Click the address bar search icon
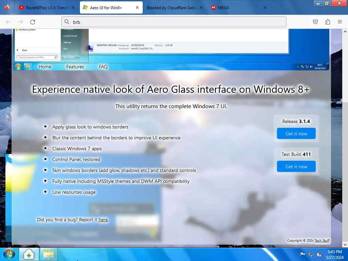 tap(67, 22)
